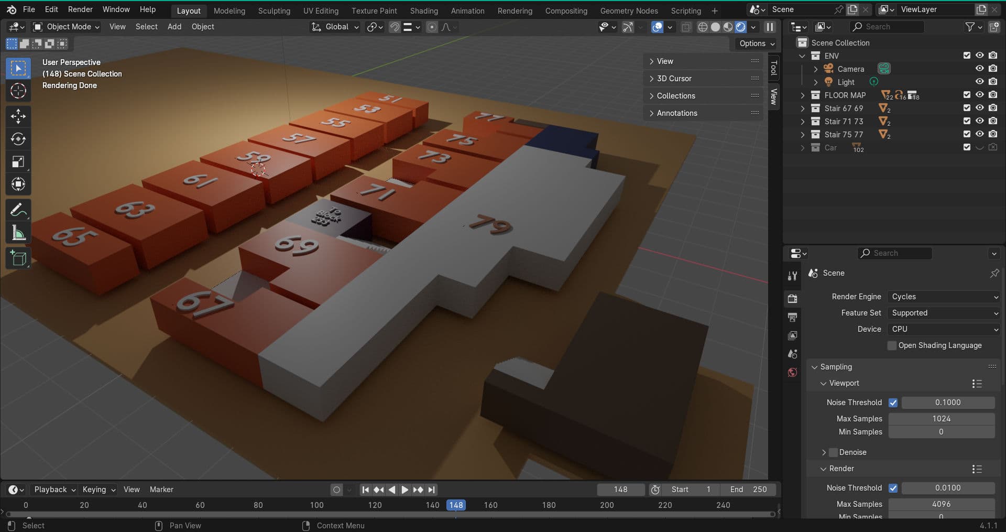Switch to the Shading workspace tab

(424, 10)
